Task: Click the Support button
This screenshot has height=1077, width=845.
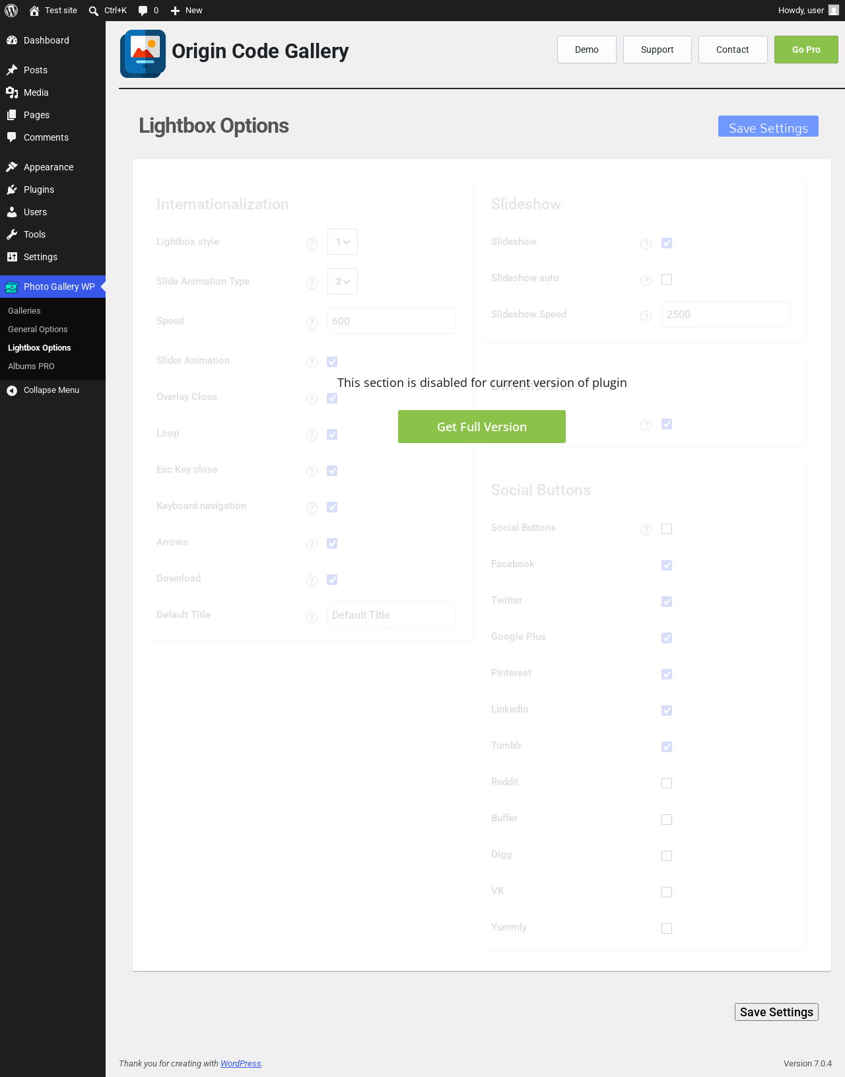Action: (658, 50)
